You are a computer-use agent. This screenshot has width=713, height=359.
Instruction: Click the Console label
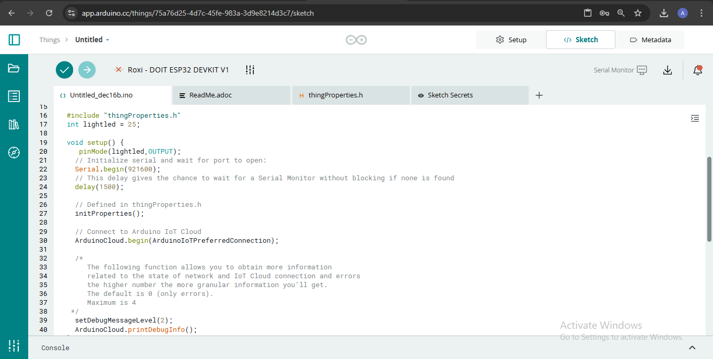[55, 348]
